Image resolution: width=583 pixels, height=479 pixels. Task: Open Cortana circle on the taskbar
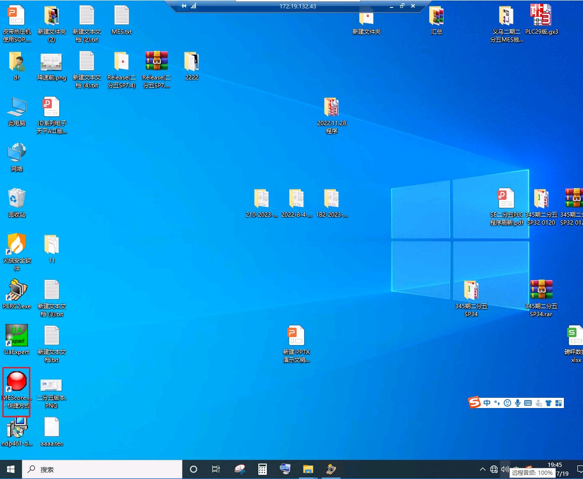[194, 469]
